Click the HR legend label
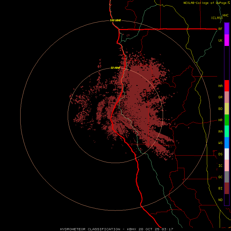 click(220, 120)
